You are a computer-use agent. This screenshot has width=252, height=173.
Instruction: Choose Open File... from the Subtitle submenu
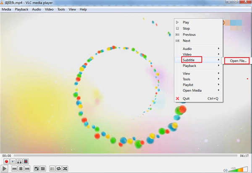click(x=237, y=61)
